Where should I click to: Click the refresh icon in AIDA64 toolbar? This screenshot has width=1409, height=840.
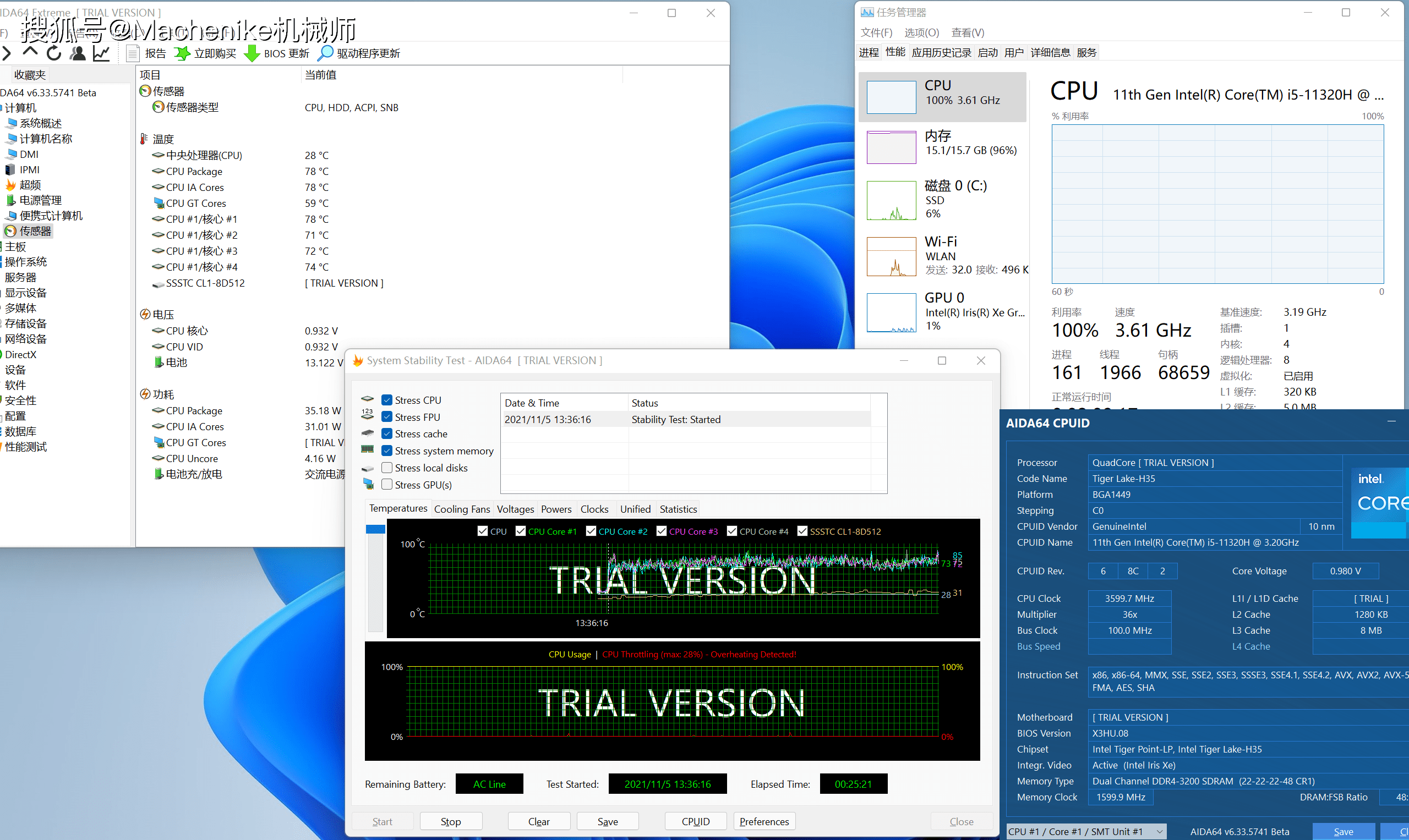(54, 53)
